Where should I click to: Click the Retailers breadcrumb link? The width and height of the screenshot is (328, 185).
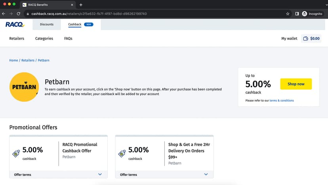(x=28, y=60)
